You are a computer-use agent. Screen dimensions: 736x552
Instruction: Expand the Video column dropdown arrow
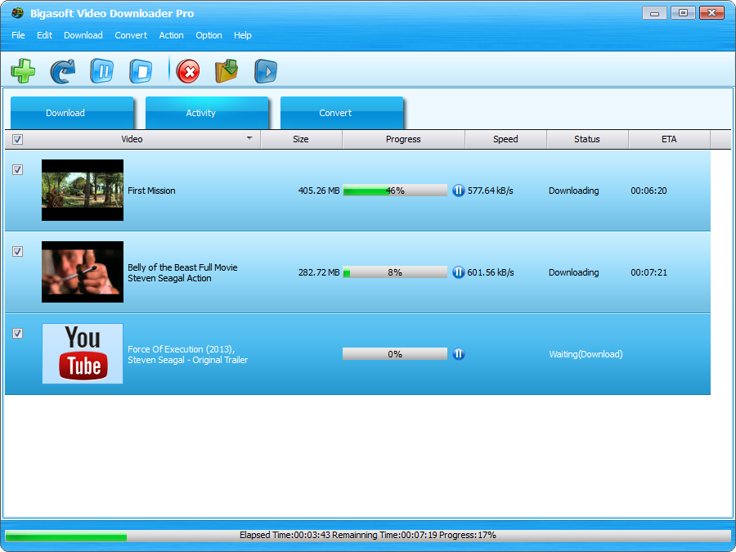tap(249, 138)
